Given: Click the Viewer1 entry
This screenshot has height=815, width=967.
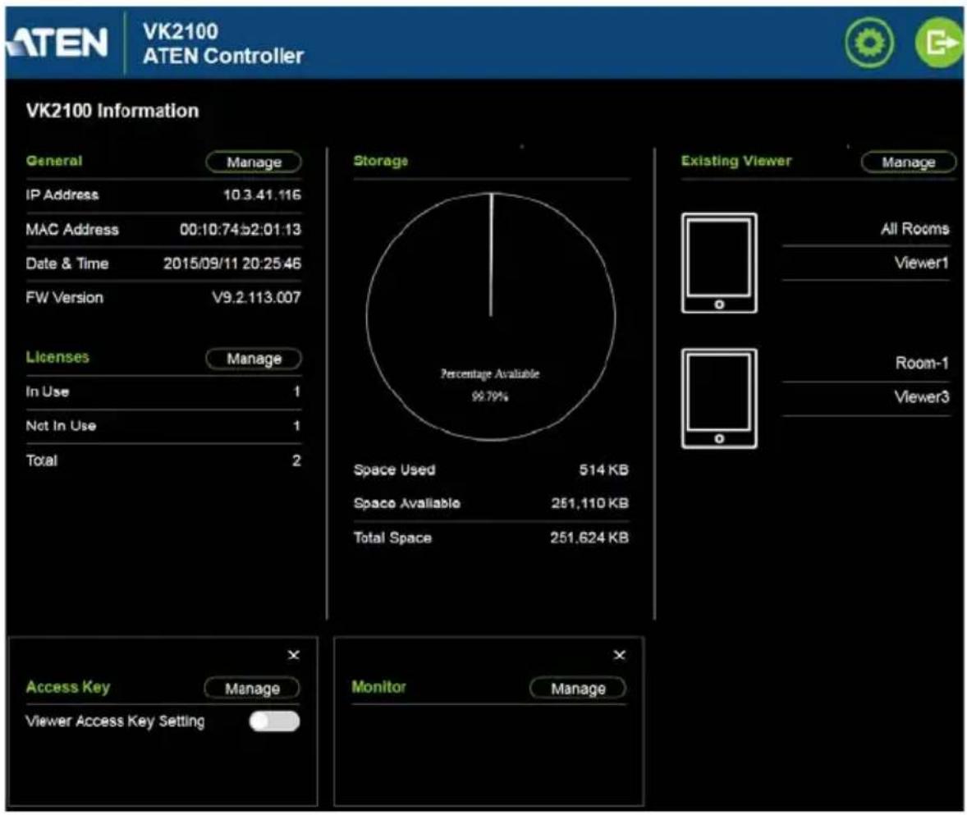Looking at the screenshot, I should pos(921,263).
